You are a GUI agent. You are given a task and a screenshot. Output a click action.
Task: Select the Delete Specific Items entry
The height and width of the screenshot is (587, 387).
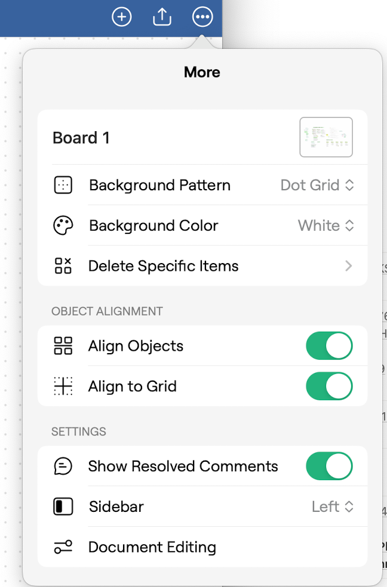202,266
